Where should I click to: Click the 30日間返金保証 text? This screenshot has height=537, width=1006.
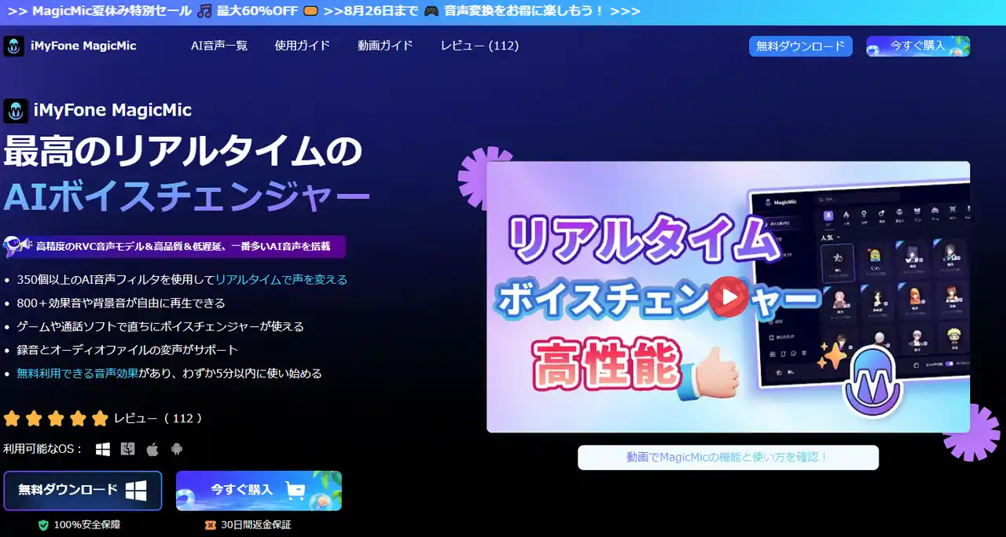point(256,524)
